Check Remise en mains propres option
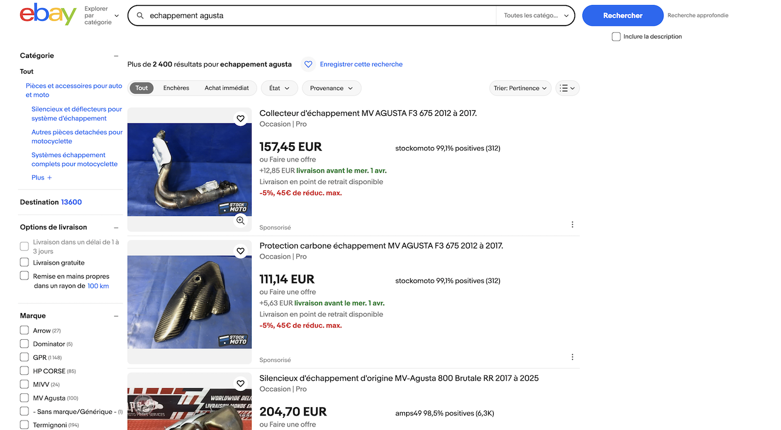Viewport: 781px width, 430px height. tap(24, 276)
